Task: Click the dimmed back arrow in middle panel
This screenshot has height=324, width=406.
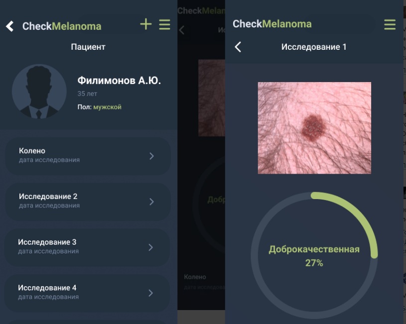Action: coord(182,30)
